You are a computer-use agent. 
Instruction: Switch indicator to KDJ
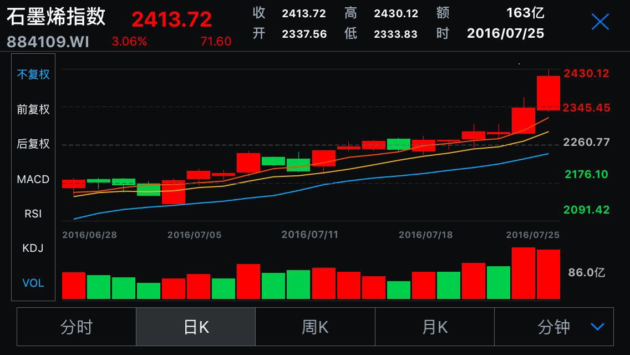click(33, 248)
